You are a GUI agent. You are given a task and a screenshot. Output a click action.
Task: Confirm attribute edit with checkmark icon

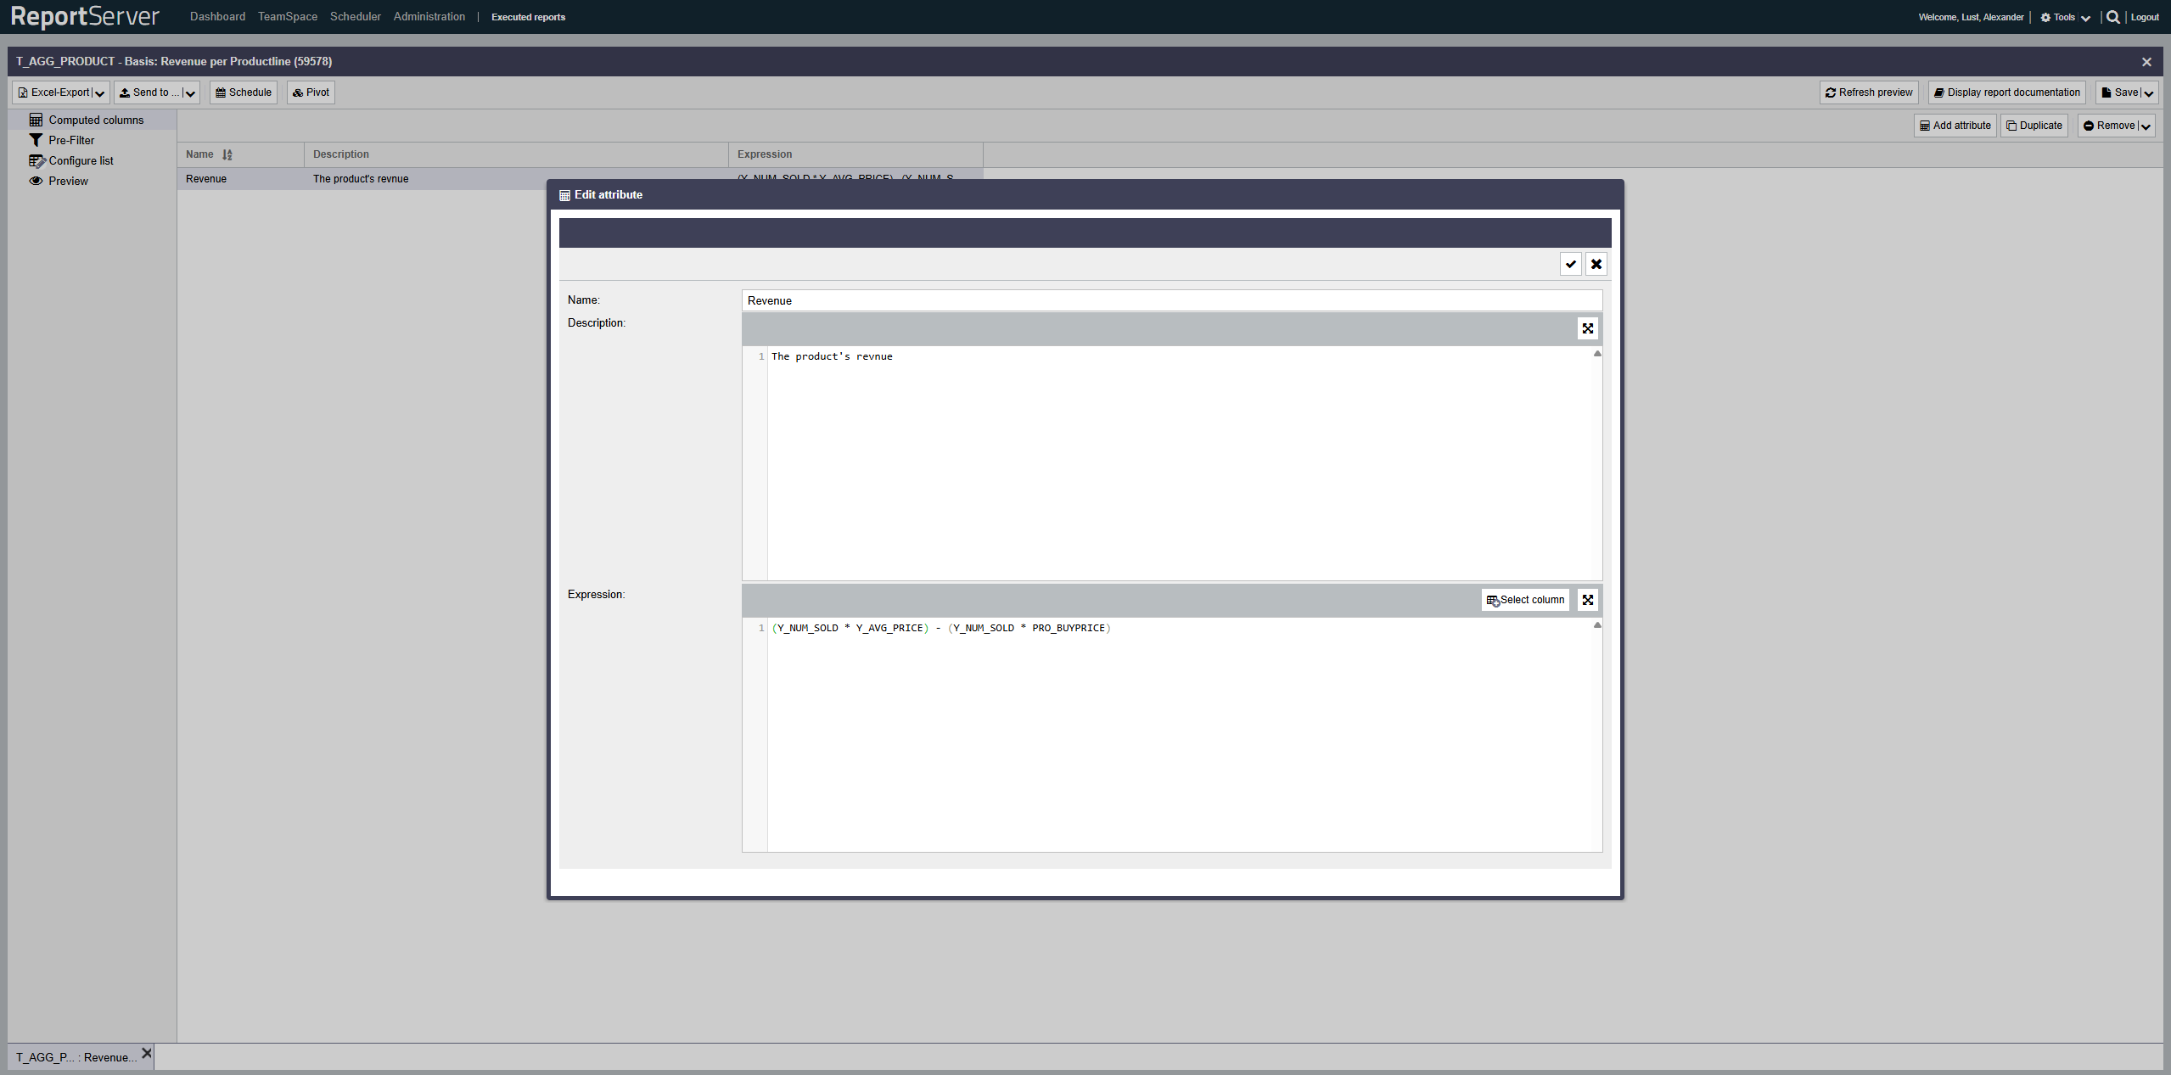click(1570, 264)
